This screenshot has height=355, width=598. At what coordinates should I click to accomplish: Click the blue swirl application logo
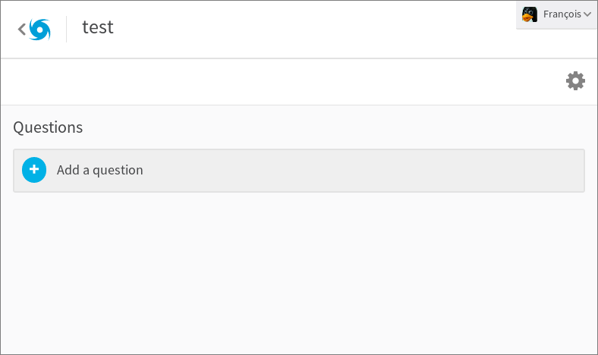click(x=39, y=30)
